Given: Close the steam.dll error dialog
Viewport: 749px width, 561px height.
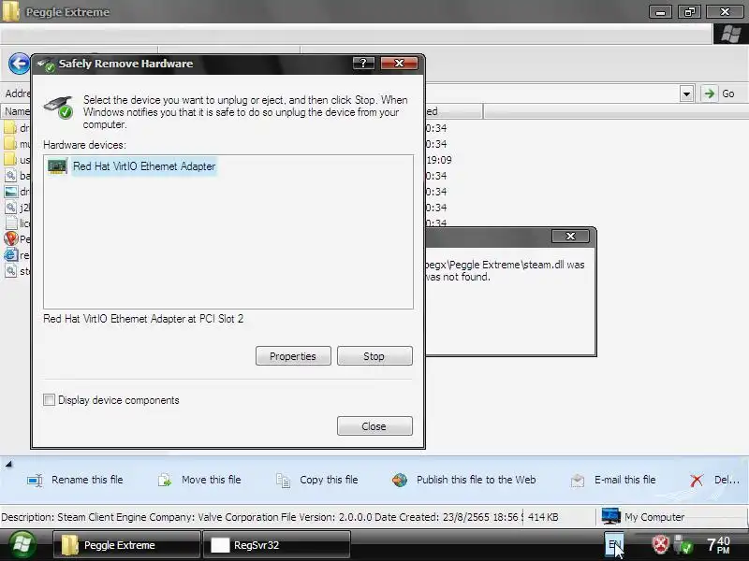Looking at the screenshot, I should point(570,237).
